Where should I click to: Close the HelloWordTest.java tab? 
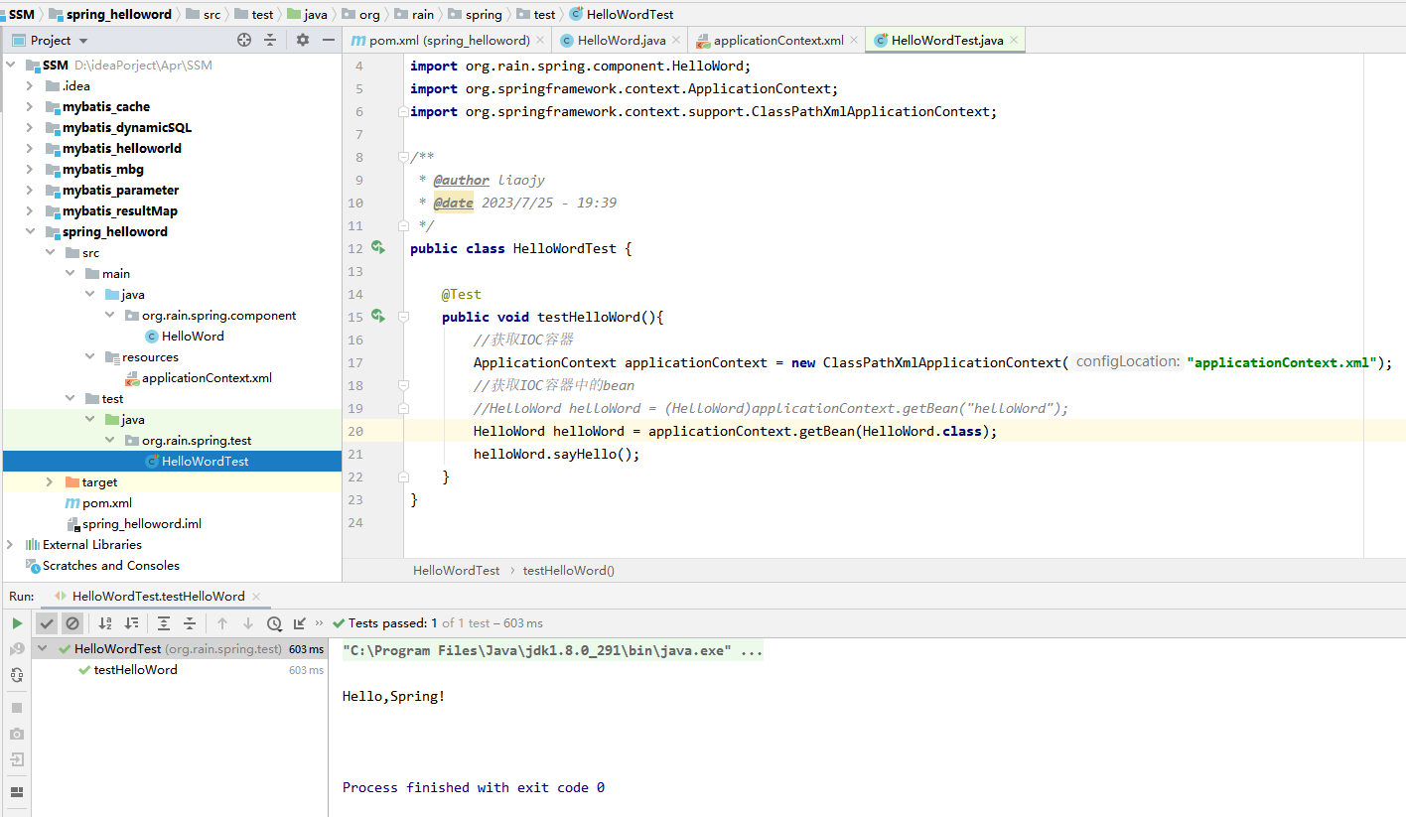tap(1014, 41)
